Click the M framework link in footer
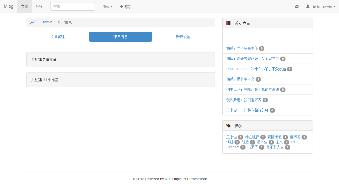This screenshot has width=339, height=184. (166, 179)
